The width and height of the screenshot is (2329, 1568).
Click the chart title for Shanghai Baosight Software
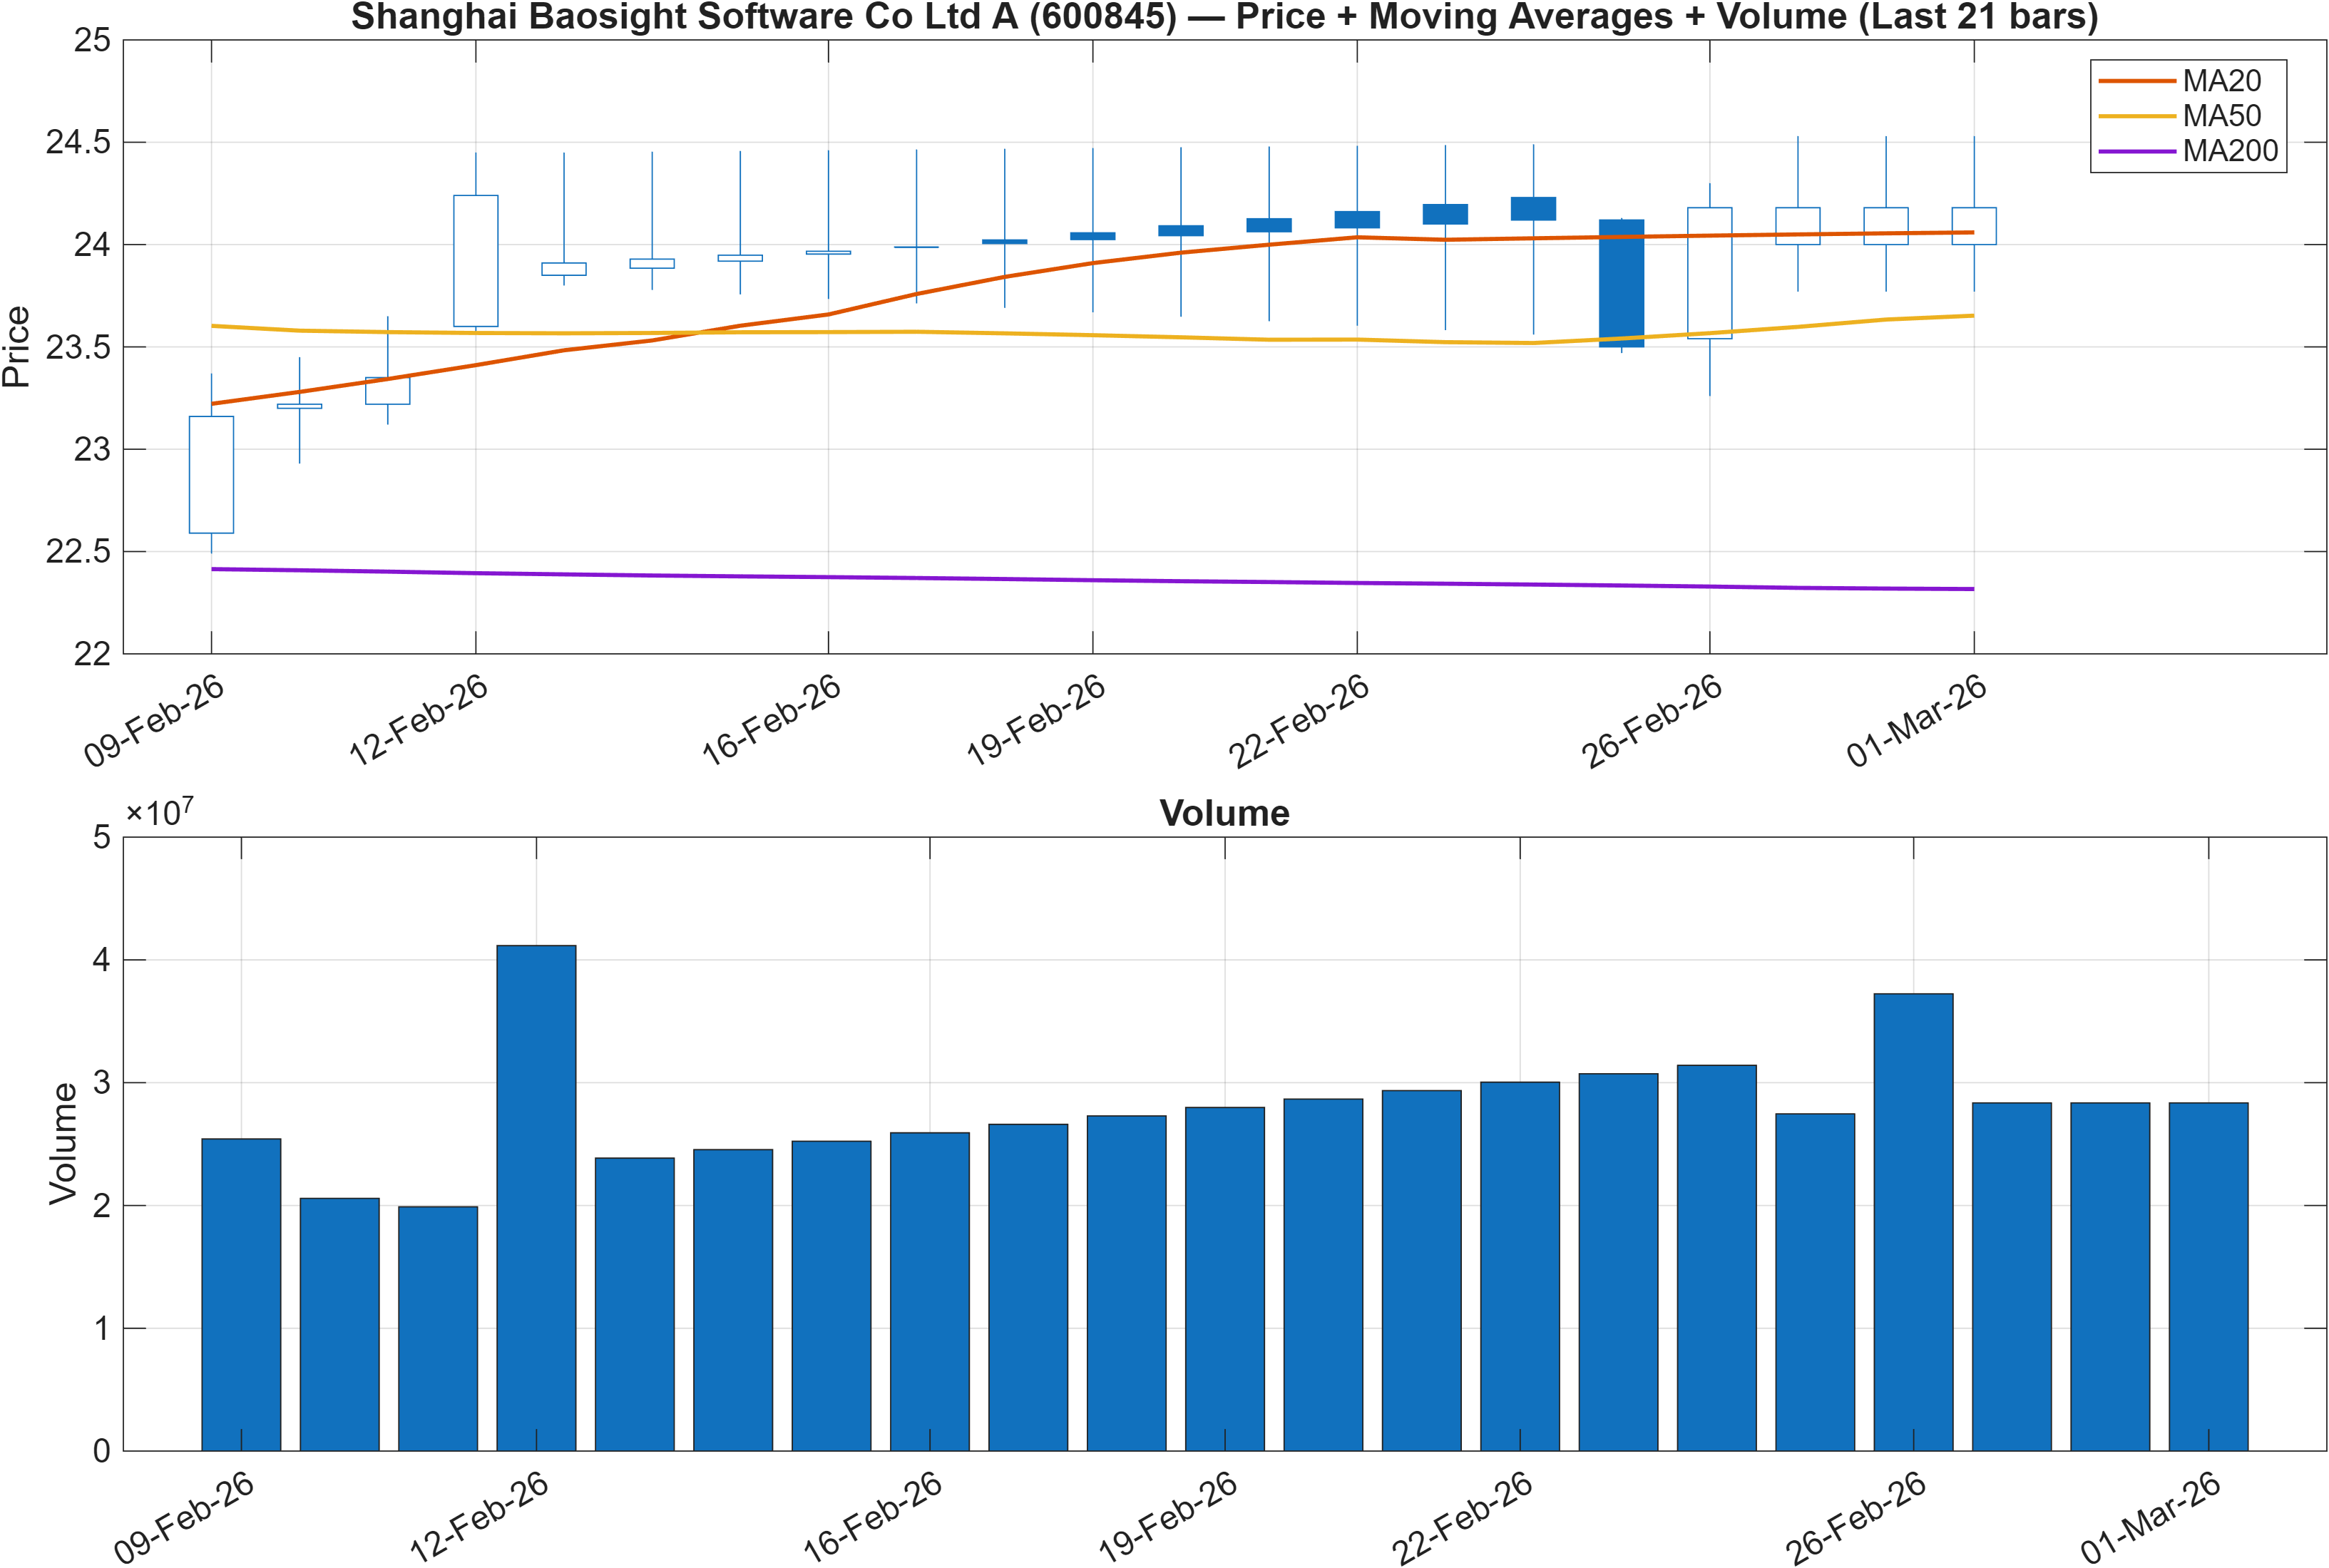(1224, 17)
